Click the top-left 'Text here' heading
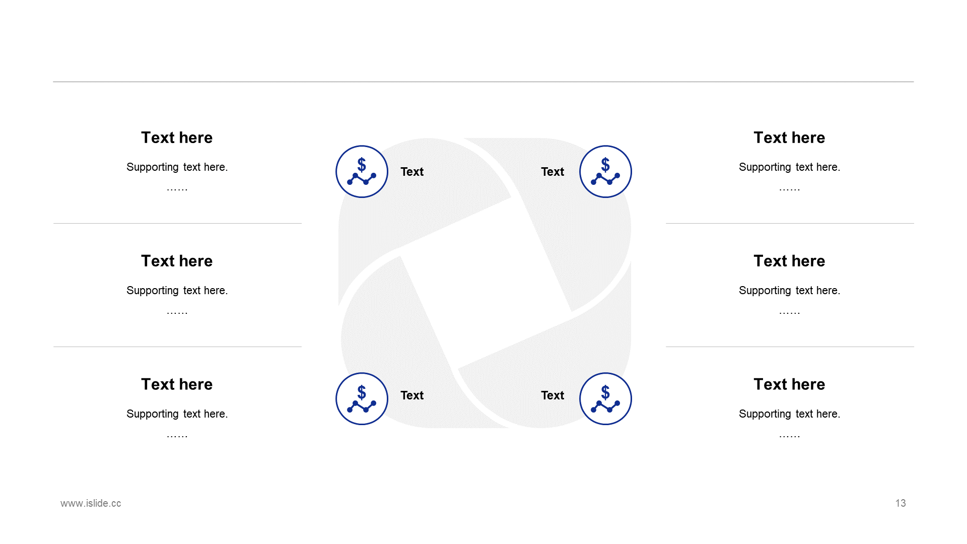 click(177, 138)
